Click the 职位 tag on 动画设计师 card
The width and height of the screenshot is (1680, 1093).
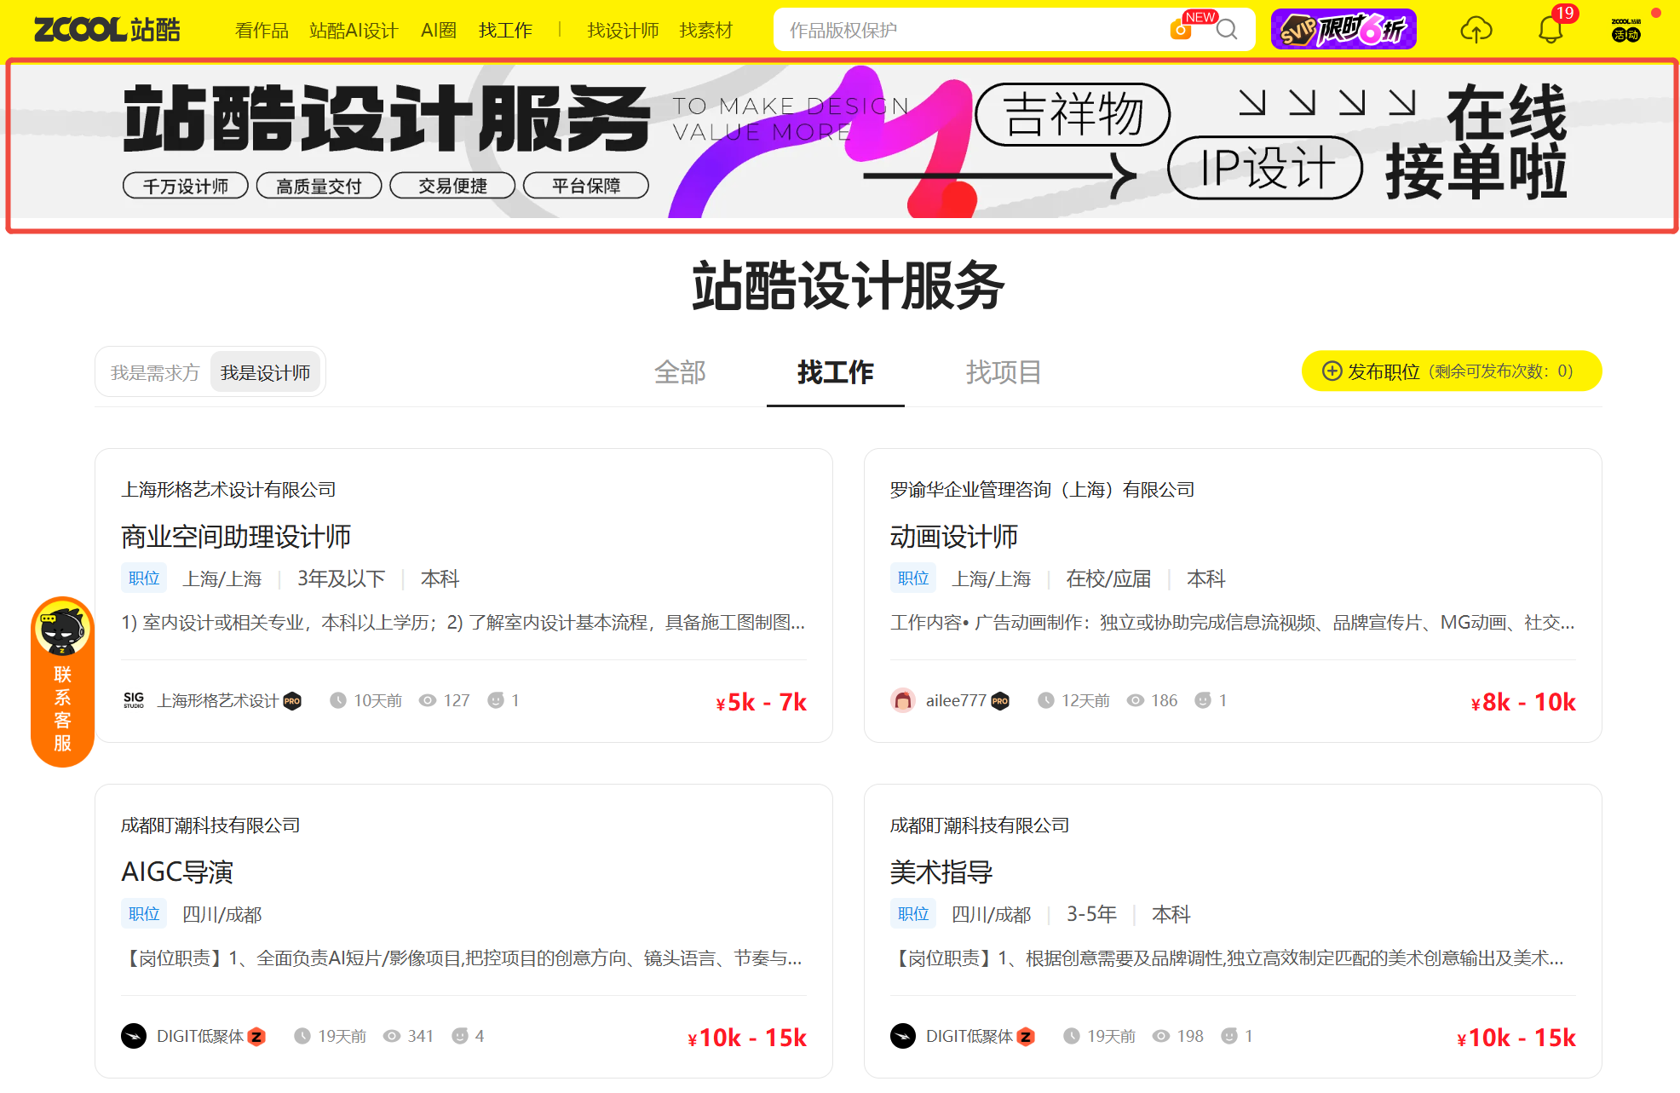(x=913, y=578)
